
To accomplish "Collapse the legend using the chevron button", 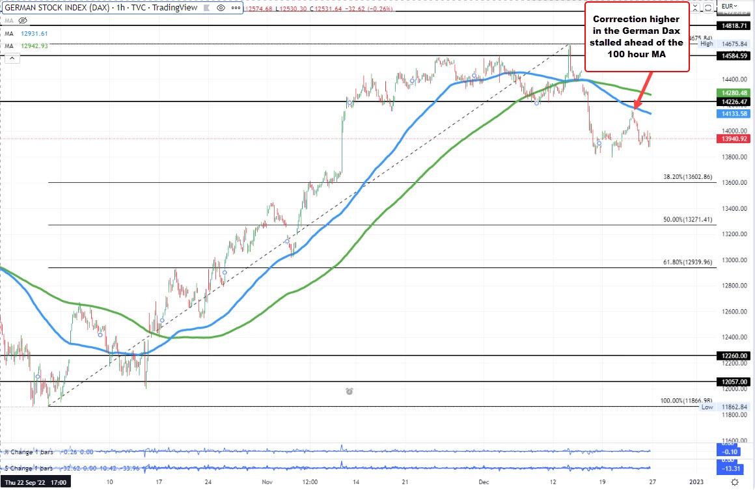I will click(x=11, y=58).
